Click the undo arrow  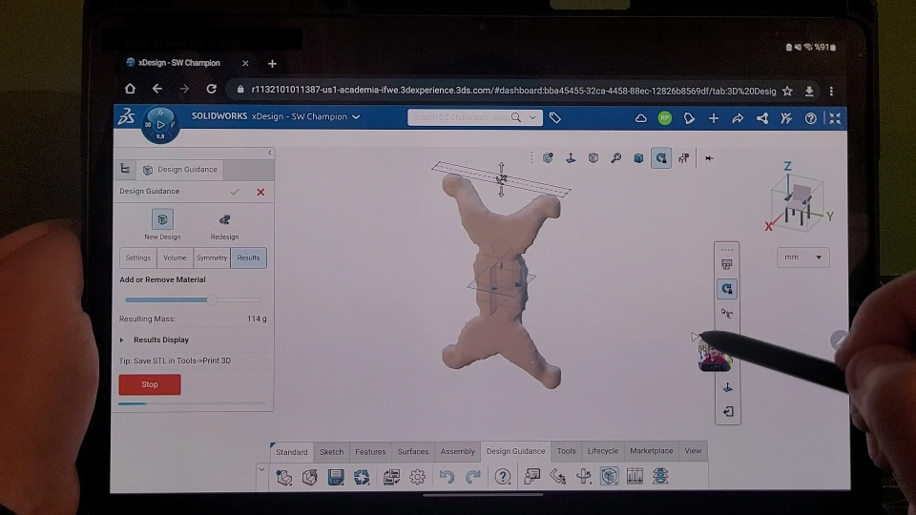[447, 477]
